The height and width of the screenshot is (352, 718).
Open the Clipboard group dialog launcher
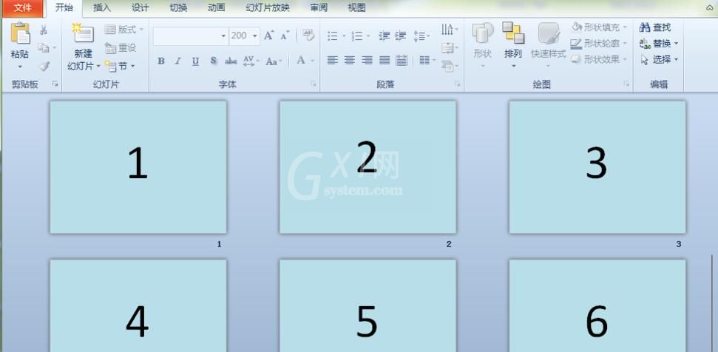[55, 84]
